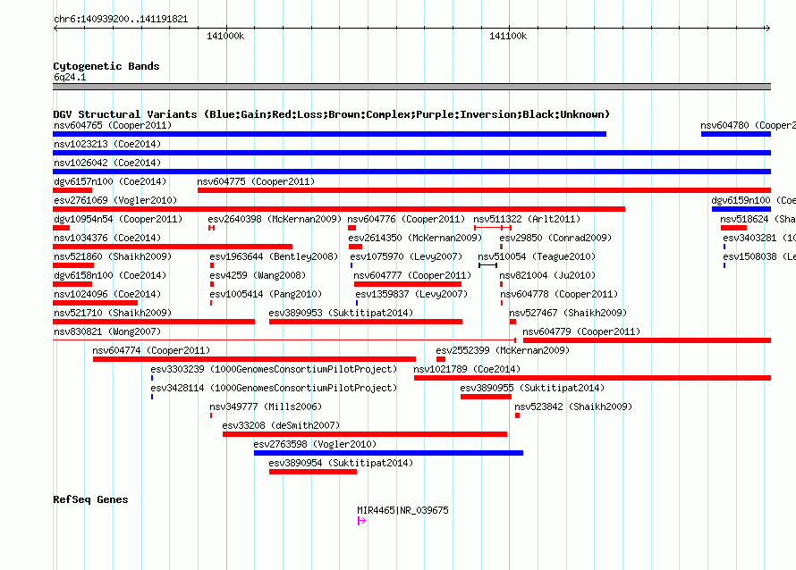This screenshot has height=570, width=796.
Task: Select esv2552399 (McKernan2009) variant
Action: tap(503, 350)
